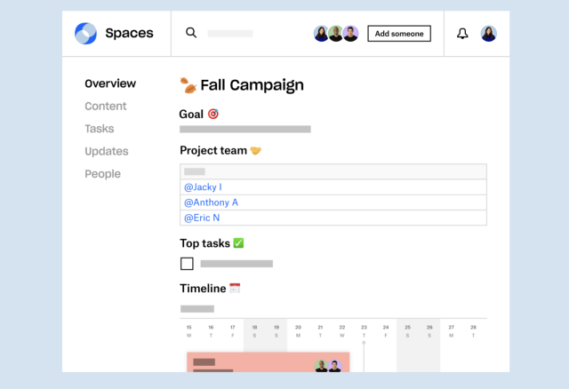Open your profile avatar next to the bell
The height and width of the screenshot is (389, 569).
488,34
